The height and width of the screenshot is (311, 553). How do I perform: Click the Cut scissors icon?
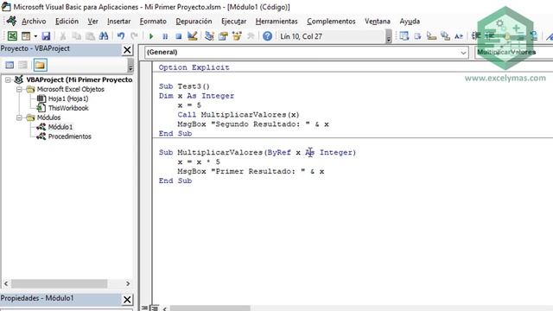(63, 36)
